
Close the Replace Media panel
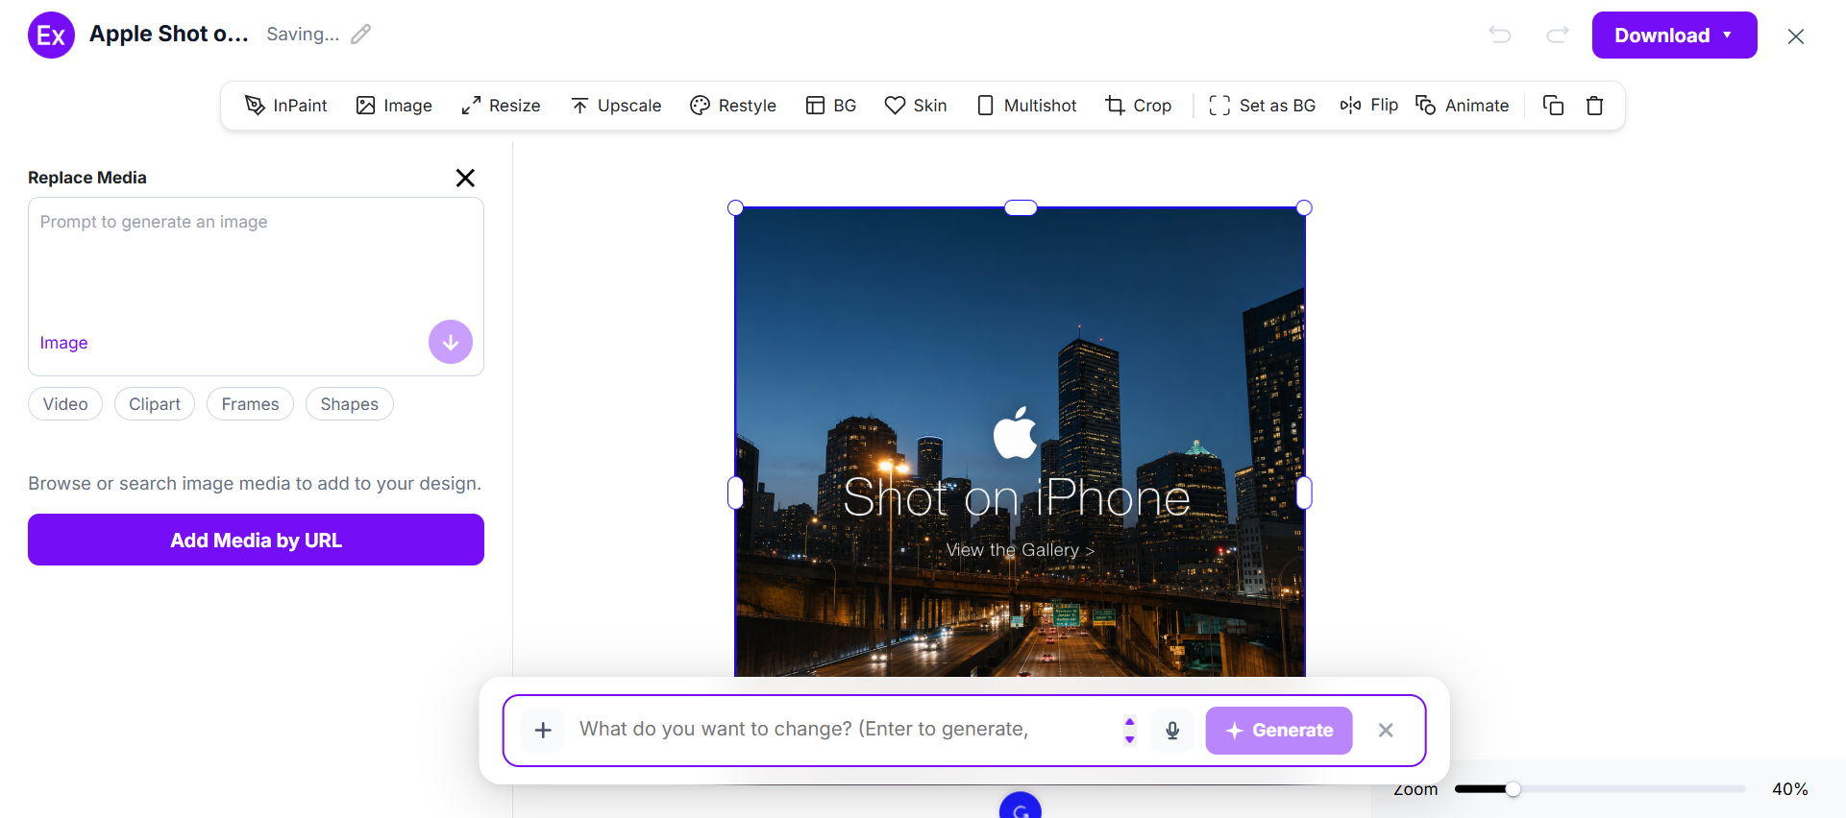tap(465, 178)
